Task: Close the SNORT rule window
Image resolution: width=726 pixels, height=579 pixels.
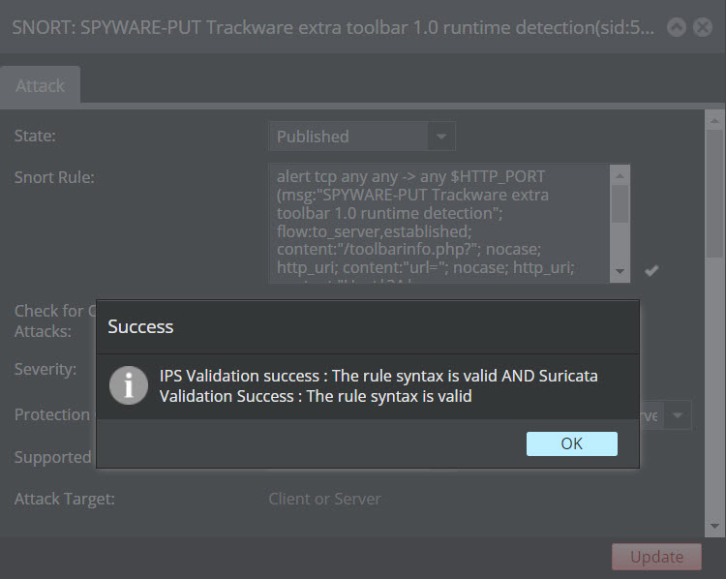Action: [703, 27]
